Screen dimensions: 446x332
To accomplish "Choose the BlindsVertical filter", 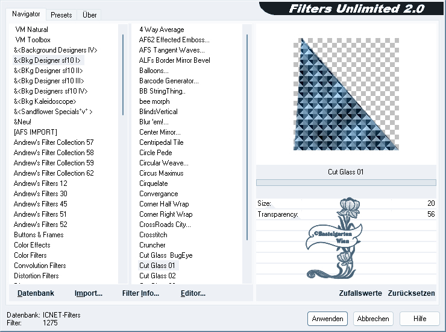I will tap(159, 112).
